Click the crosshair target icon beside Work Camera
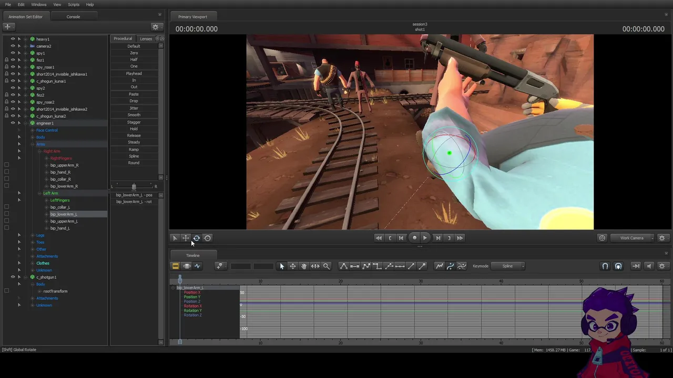The height and width of the screenshot is (378, 673). pos(602,238)
